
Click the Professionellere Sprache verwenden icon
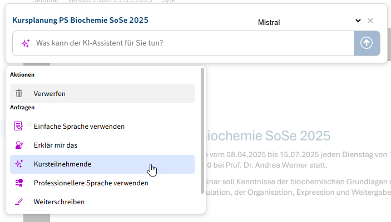(x=19, y=183)
